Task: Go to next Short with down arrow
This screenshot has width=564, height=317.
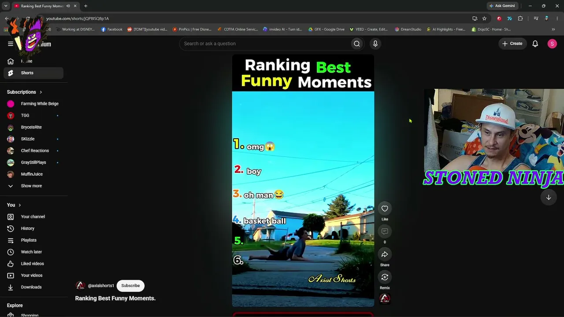Action: coord(549,198)
